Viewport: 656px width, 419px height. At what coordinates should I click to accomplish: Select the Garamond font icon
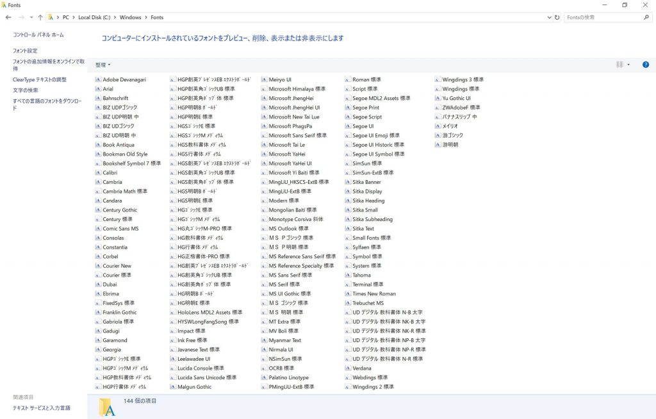coord(98,340)
